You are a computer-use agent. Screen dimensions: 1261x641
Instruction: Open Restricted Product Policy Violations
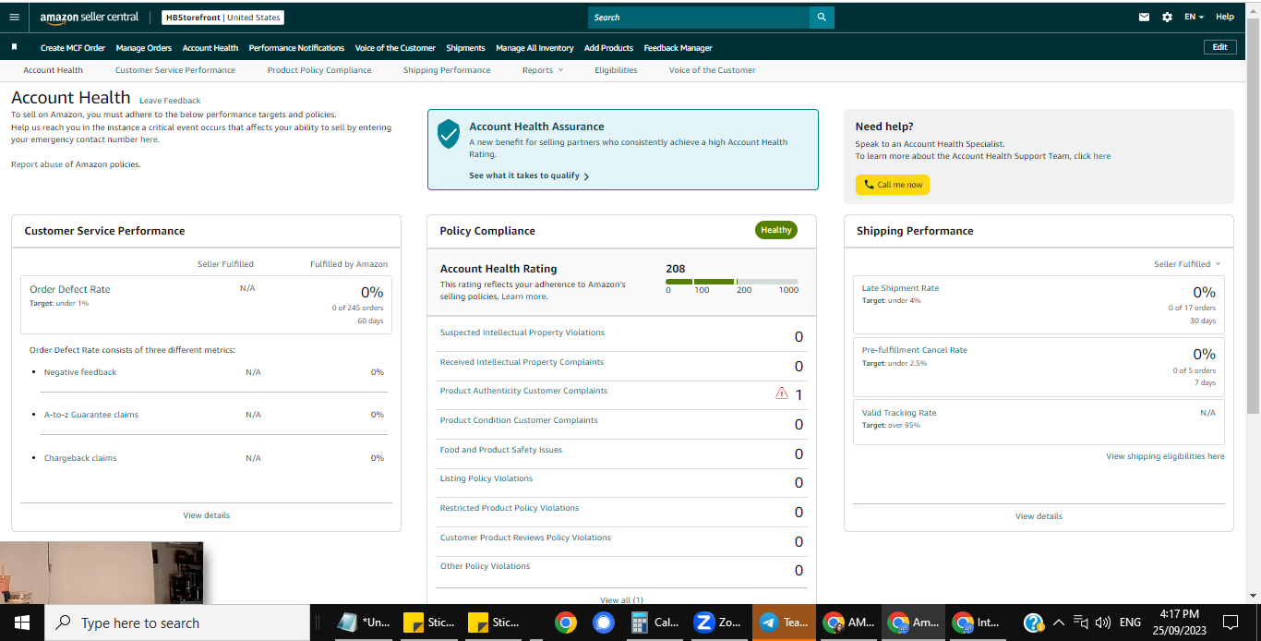pos(510,508)
